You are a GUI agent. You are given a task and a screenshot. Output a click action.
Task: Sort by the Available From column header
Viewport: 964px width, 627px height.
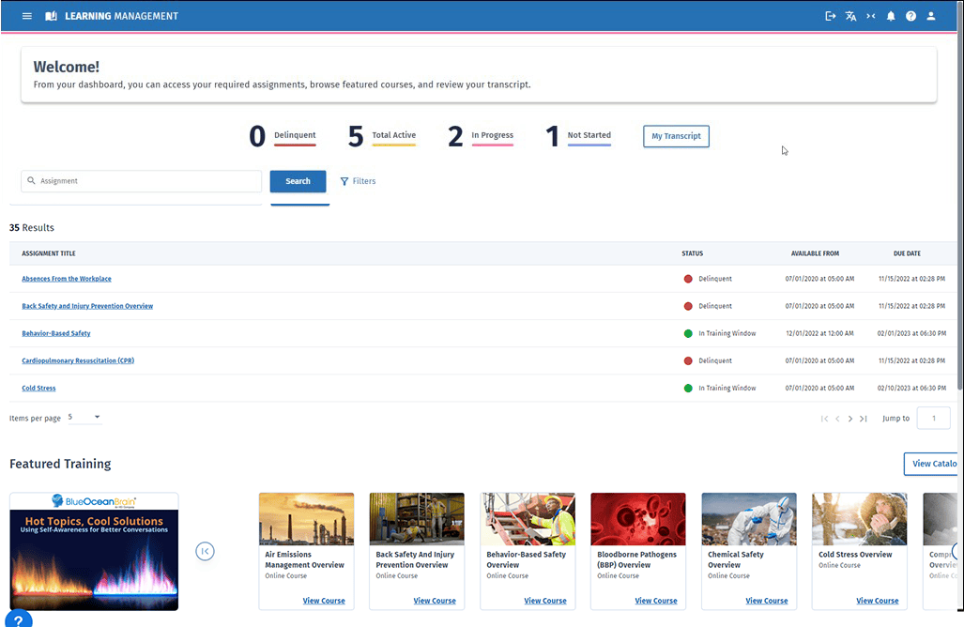815,253
